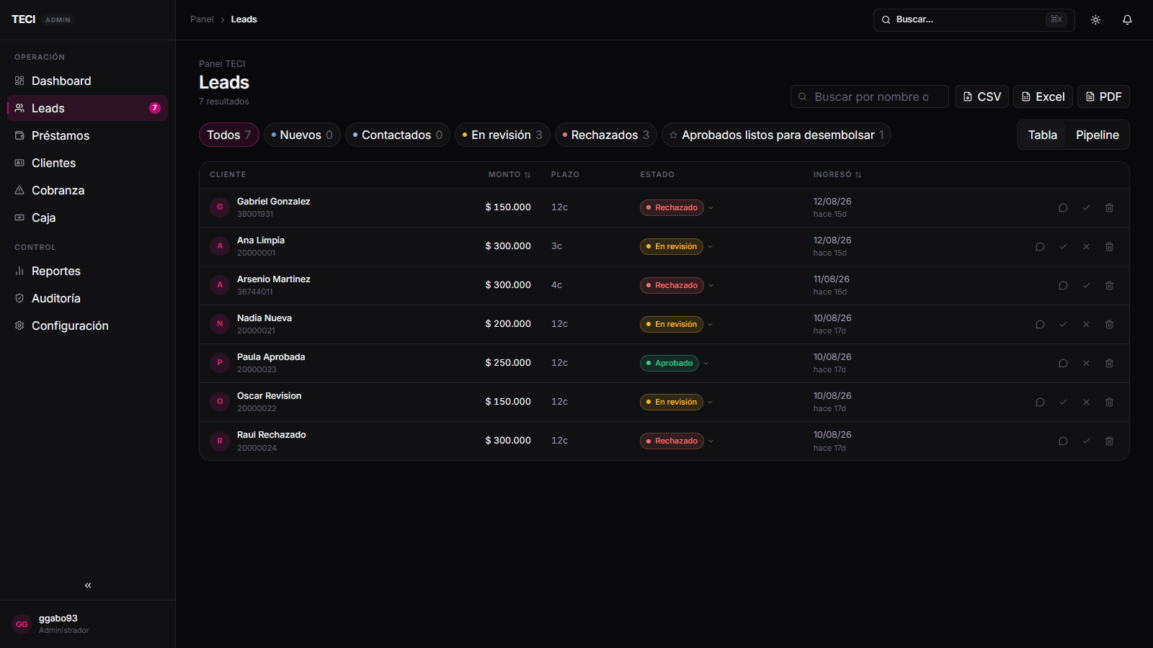Filter leads by En revisión
This screenshot has height=648, width=1153.
(502, 135)
